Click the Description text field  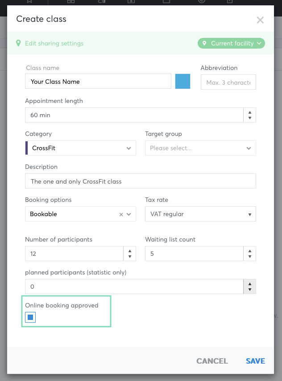[141, 181]
